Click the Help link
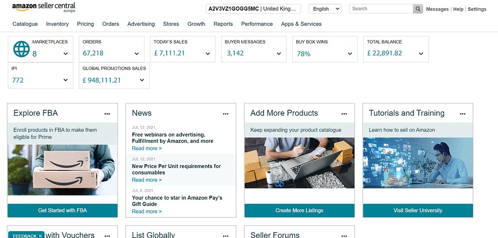The height and width of the screenshot is (238, 498). pos(458,9)
